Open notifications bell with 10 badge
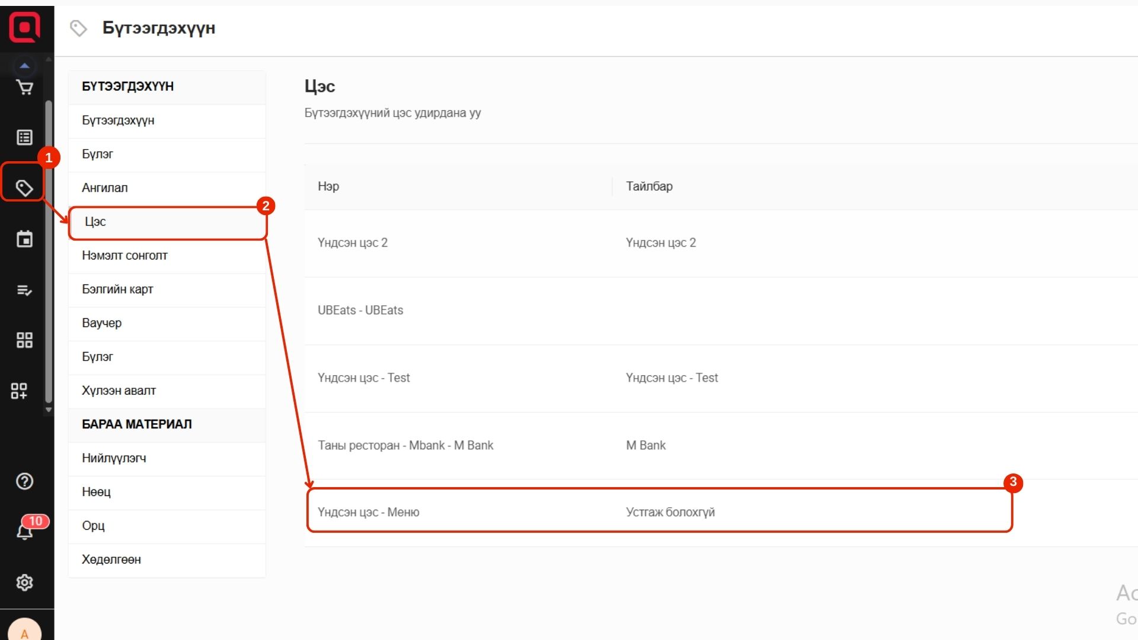This screenshot has width=1138, height=640. pyautogui.click(x=24, y=530)
